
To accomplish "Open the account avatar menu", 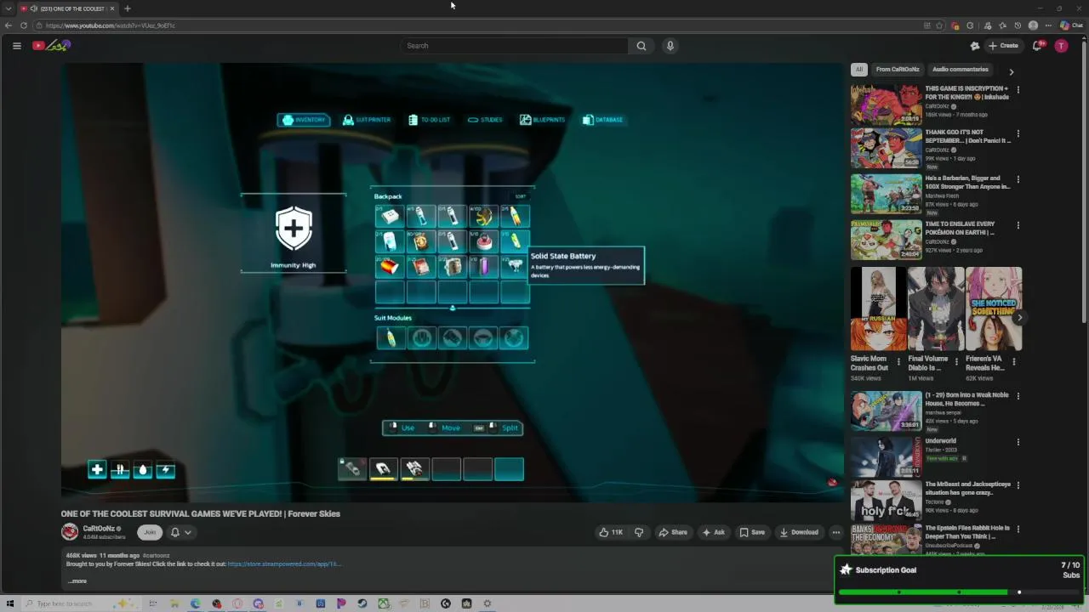I will 1061,46.
